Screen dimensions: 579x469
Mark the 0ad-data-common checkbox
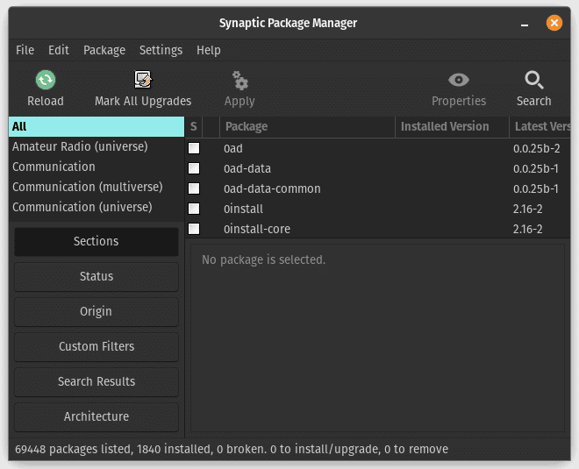coord(194,188)
